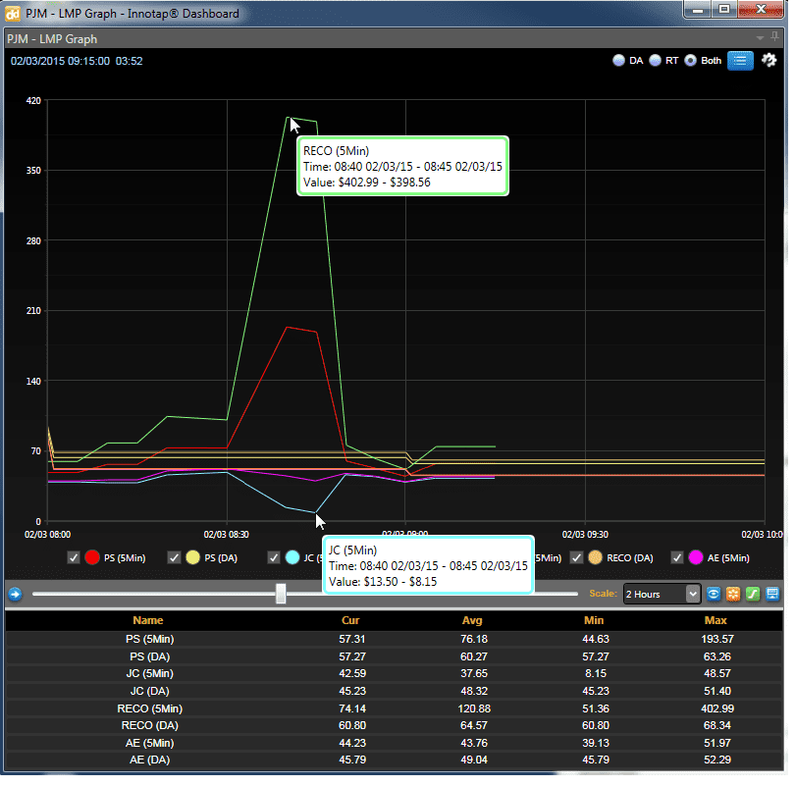Click the Innotap app icon in title bar
Image resolution: width=795 pixels, height=786 pixels.
pyautogui.click(x=12, y=13)
